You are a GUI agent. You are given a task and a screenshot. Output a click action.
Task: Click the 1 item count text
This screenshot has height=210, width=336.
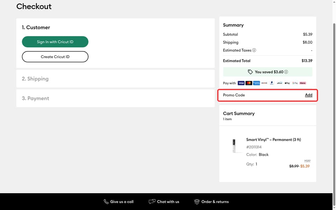pos(227,119)
